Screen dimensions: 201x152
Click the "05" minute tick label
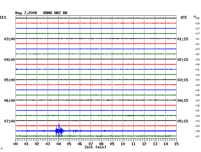pos(69,144)
